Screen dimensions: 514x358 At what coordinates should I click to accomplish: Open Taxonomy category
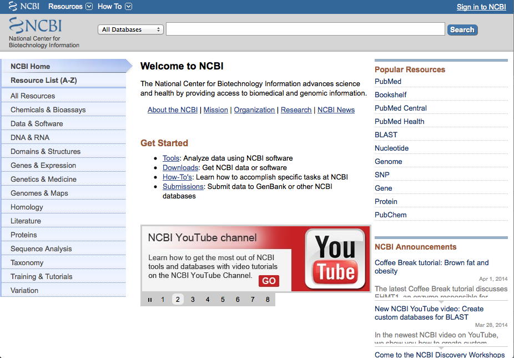point(64,262)
